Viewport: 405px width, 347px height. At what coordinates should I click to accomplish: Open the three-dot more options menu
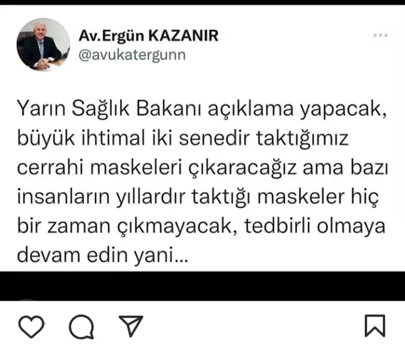click(381, 36)
